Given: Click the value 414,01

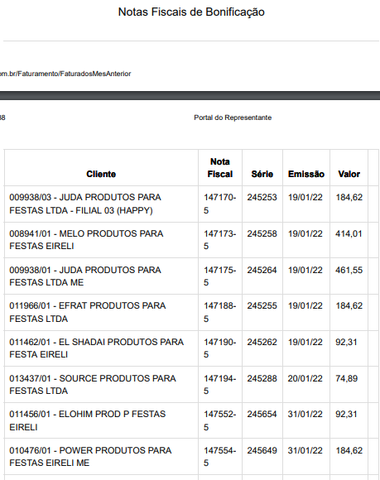Looking at the screenshot, I should click(x=349, y=234).
